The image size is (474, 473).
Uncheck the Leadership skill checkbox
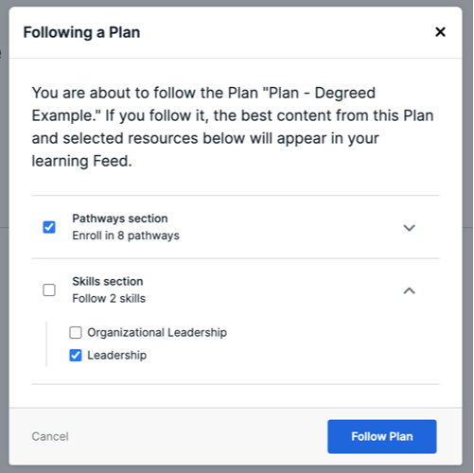point(76,356)
